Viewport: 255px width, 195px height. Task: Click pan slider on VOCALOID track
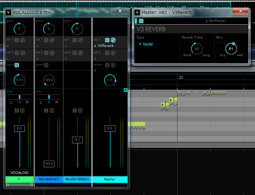click(x=19, y=97)
